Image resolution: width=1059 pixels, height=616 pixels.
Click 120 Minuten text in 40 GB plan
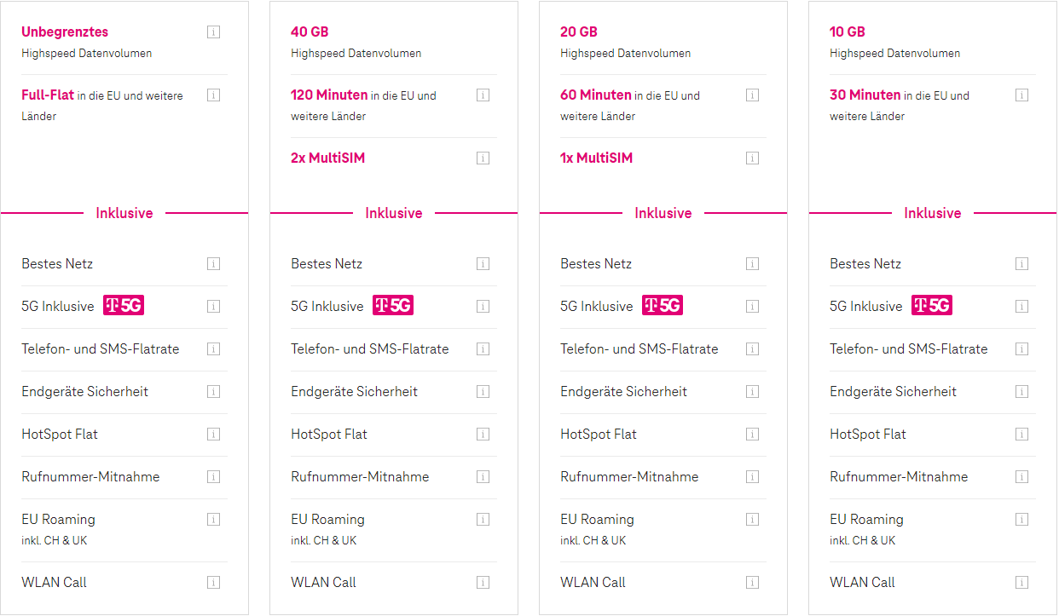pos(329,95)
